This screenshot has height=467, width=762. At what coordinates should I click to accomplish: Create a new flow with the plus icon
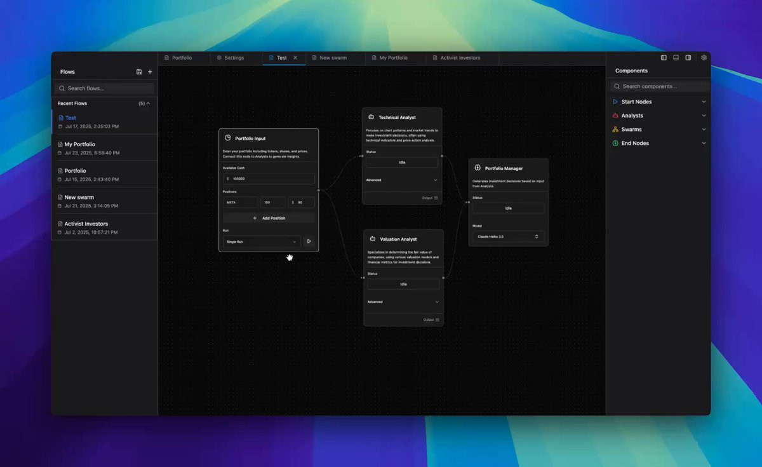(150, 72)
